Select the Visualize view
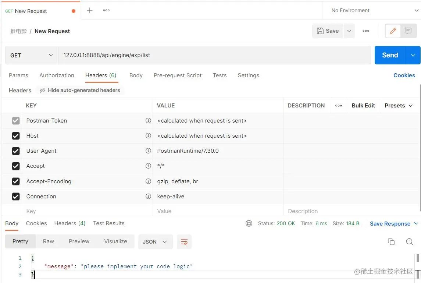 pos(115,241)
